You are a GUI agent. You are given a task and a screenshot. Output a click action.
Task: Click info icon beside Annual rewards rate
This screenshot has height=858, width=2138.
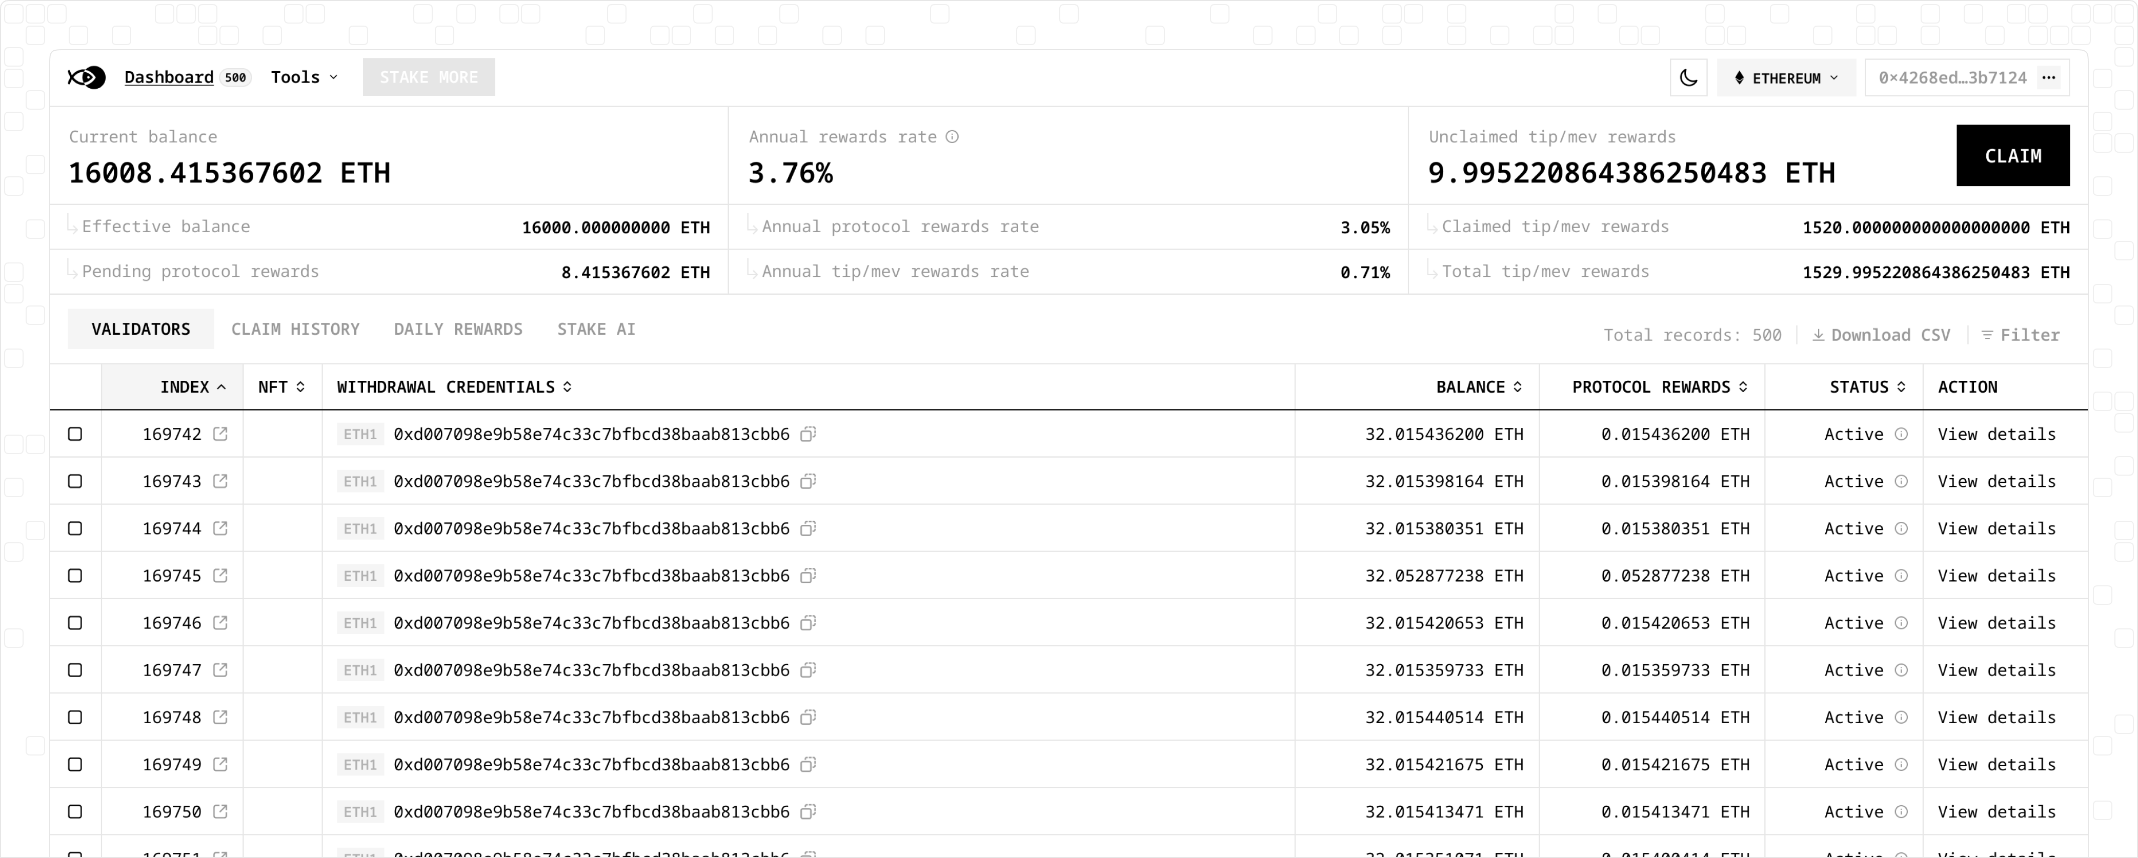click(952, 137)
